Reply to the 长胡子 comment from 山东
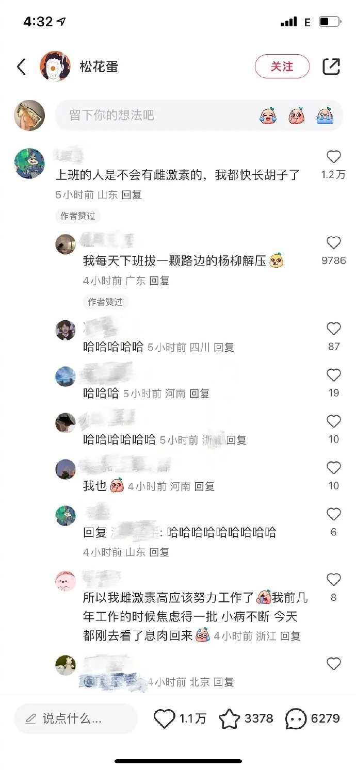The width and height of the screenshot is (356, 770). pos(132,195)
